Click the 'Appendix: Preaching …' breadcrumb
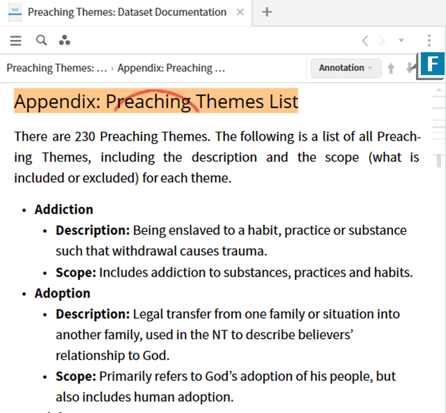The width and height of the screenshot is (446, 413). click(x=171, y=68)
